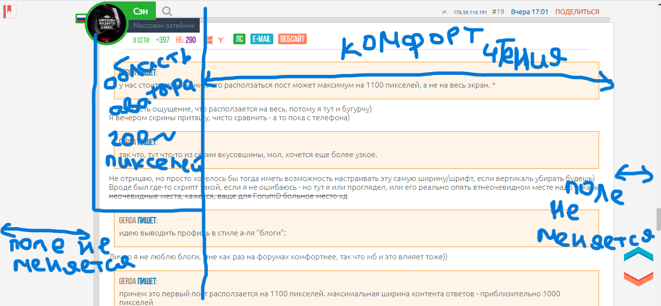
Task: Click the reputation value +397
Action: click(163, 40)
